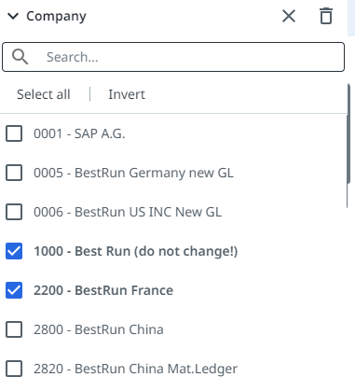
Task: Clear the Company filter with the X icon
Action: pyautogui.click(x=289, y=16)
